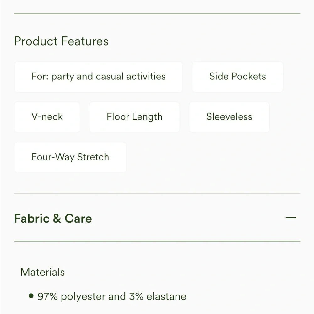
Task: Select the Side Pockets feature chip
Action: pyautogui.click(x=237, y=77)
